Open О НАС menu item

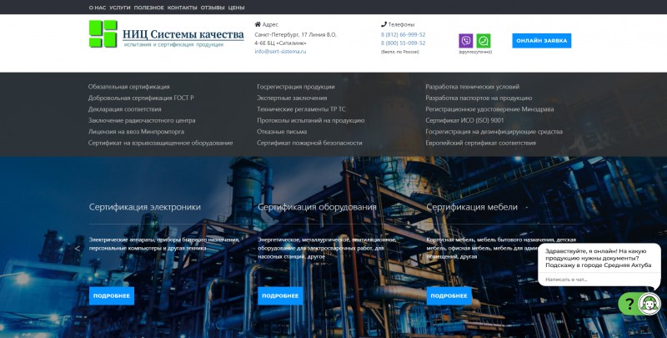98,8
